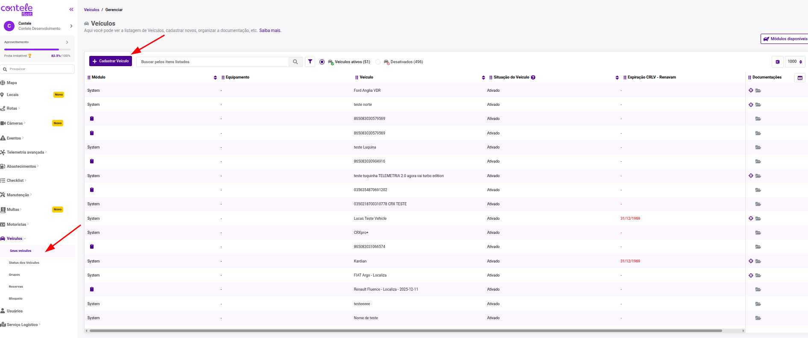The image size is (808, 338).
Task: Click the Cadastrar Veículo button
Action: 111,61
